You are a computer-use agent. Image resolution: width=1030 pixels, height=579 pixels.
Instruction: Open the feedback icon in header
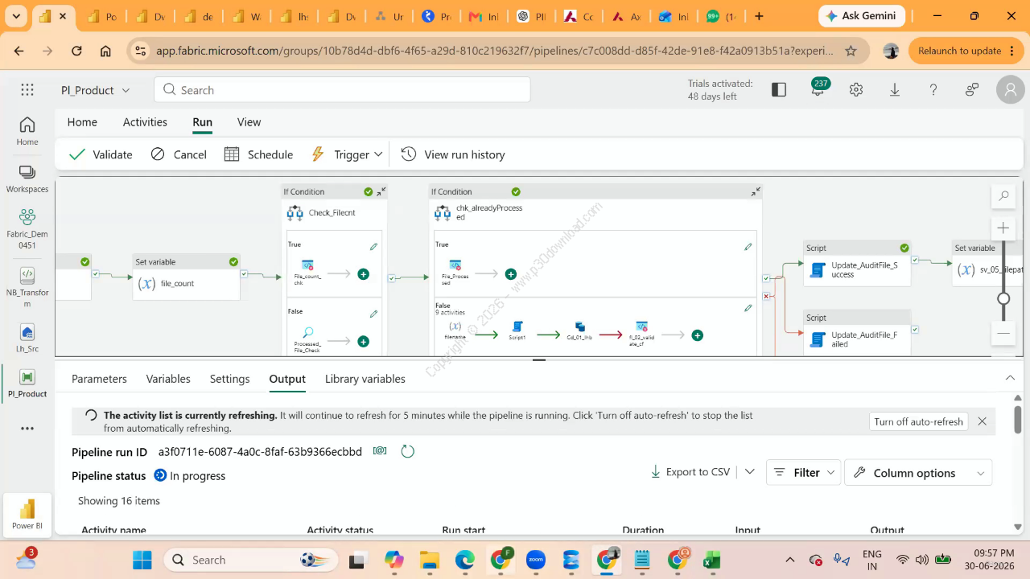coord(972,90)
